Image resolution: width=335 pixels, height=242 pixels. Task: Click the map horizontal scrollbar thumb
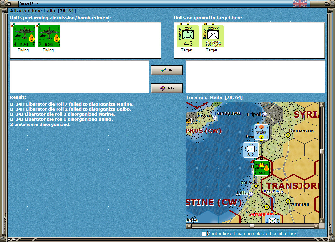pos(252,226)
